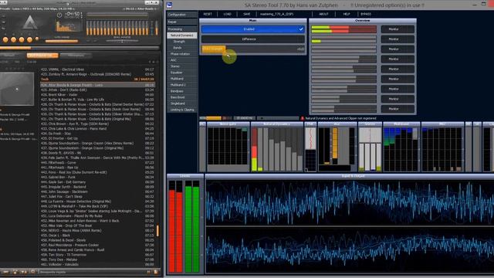
Task: Click the bottom Monitor button in Overview
Action: (x=398, y=109)
